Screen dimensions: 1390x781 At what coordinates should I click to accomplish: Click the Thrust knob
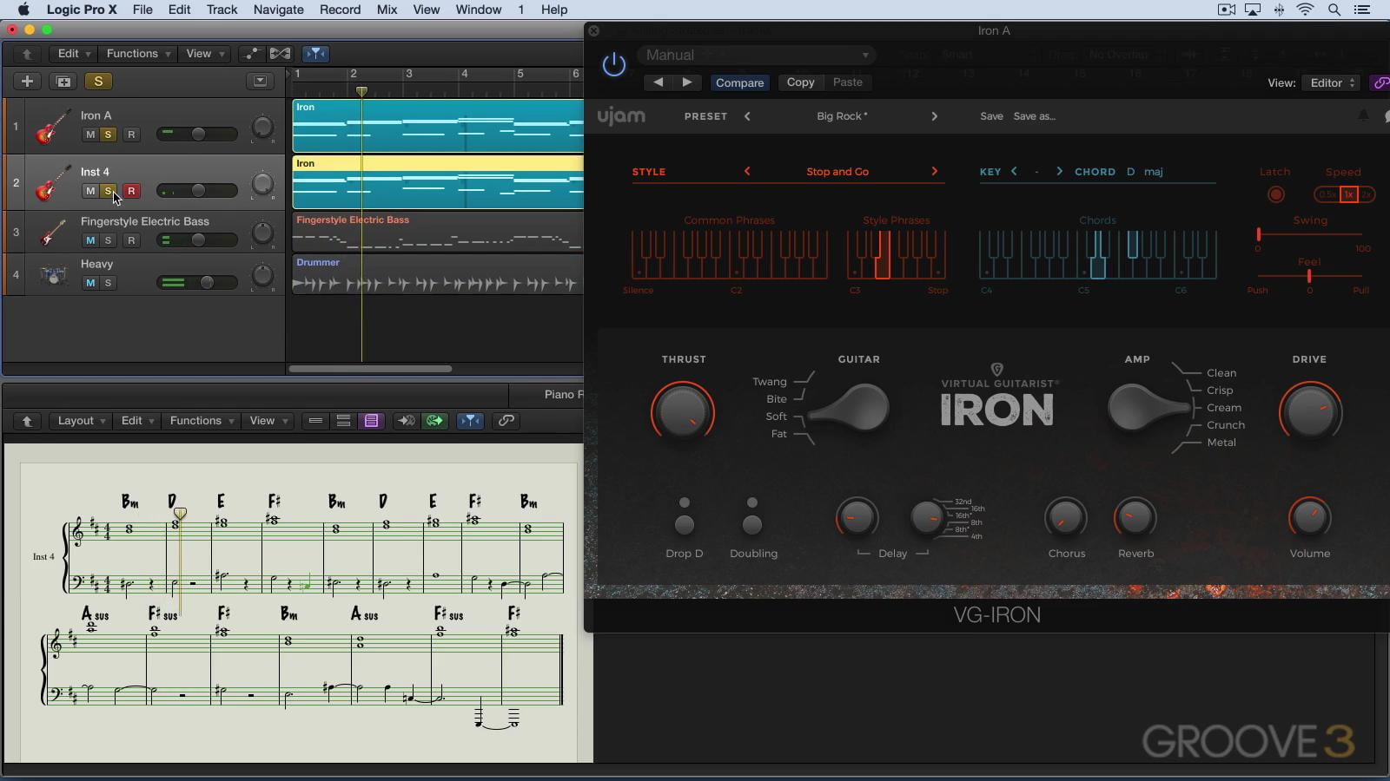click(683, 411)
